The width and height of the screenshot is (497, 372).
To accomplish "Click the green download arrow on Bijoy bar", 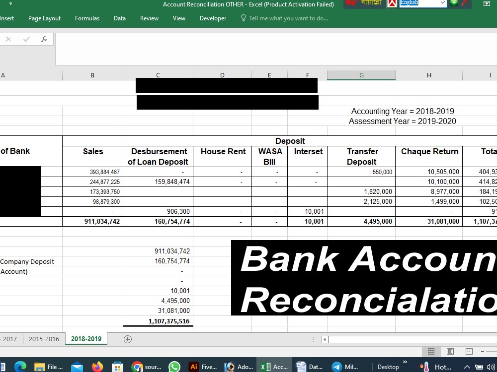I will point(454,3).
